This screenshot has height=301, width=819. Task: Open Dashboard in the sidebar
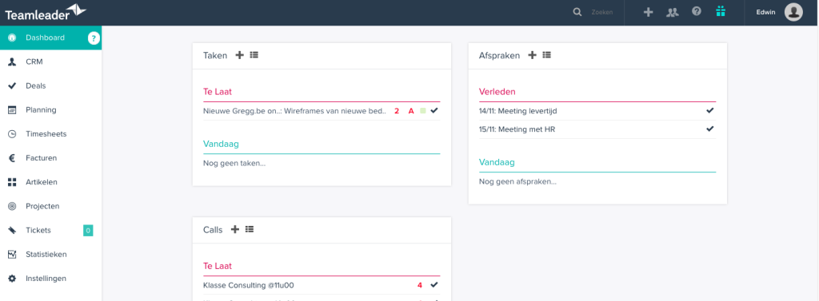pos(50,38)
